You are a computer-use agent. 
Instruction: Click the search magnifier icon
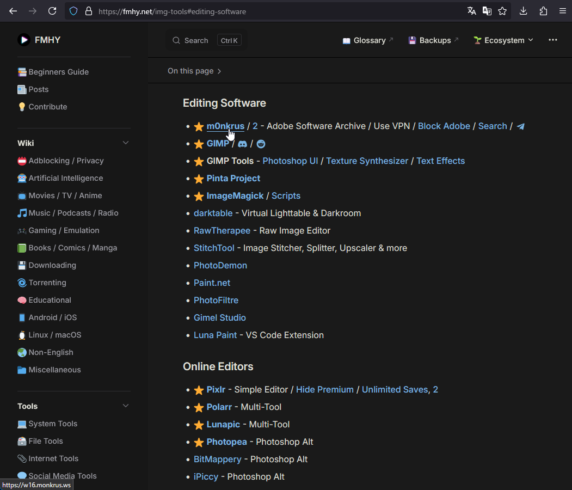176,40
